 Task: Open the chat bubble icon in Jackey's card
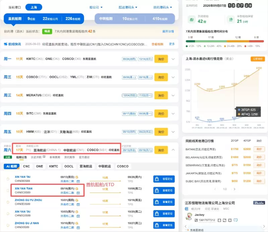(236, 220)
